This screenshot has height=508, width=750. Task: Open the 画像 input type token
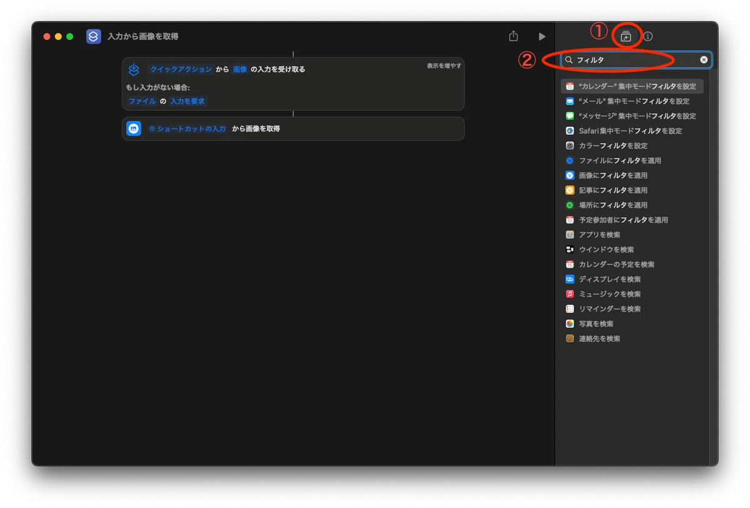(x=240, y=69)
